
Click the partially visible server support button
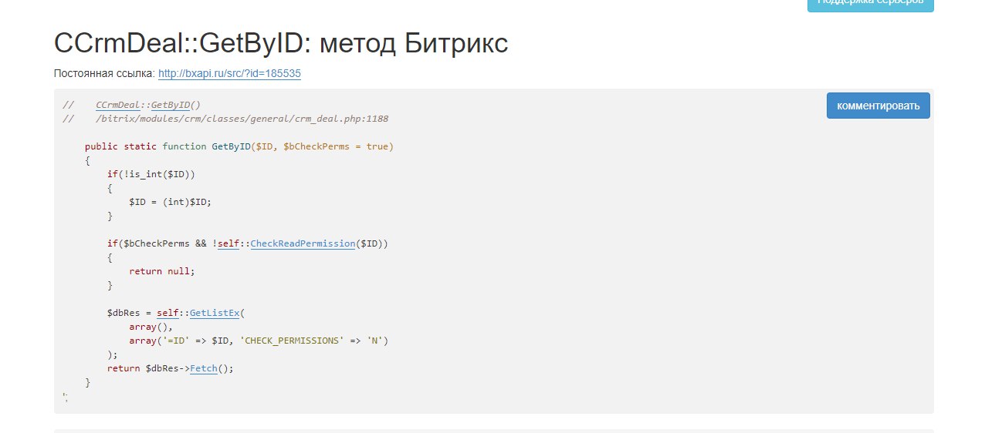(x=870, y=5)
